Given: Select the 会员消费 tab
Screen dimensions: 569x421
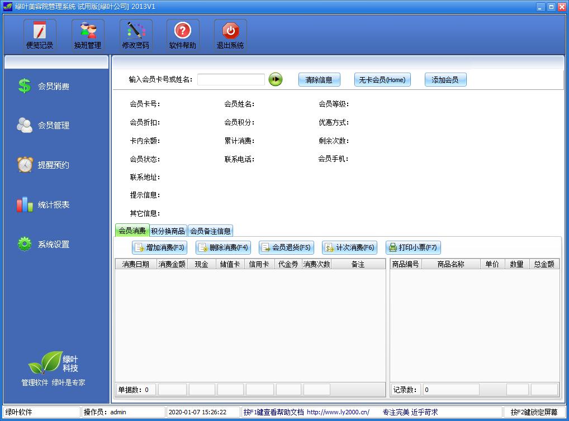Looking at the screenshot, I should (x=132, y=230).
